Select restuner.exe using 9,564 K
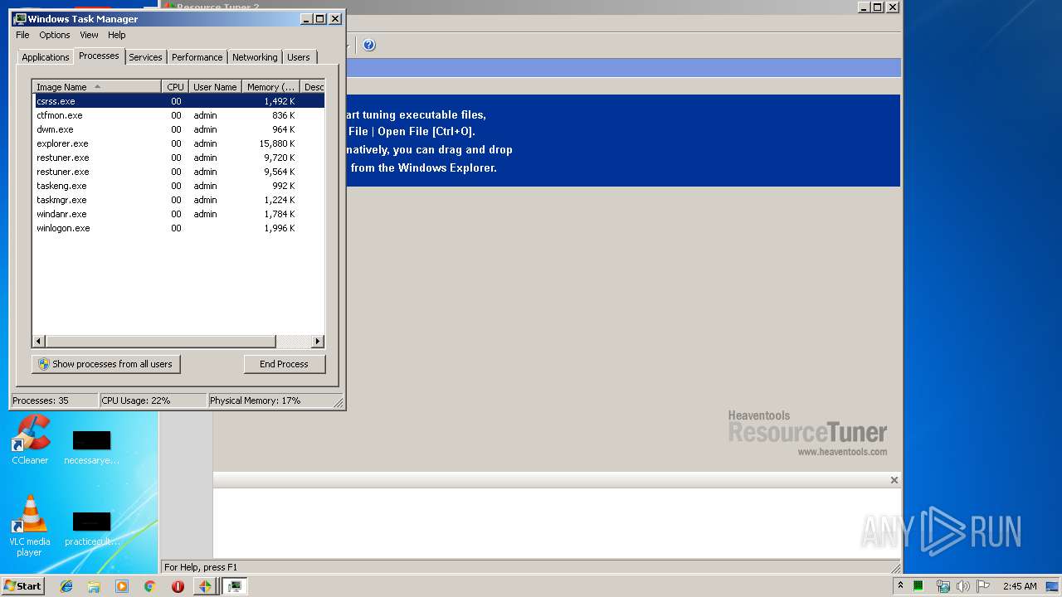 click(x=178, y=172)
